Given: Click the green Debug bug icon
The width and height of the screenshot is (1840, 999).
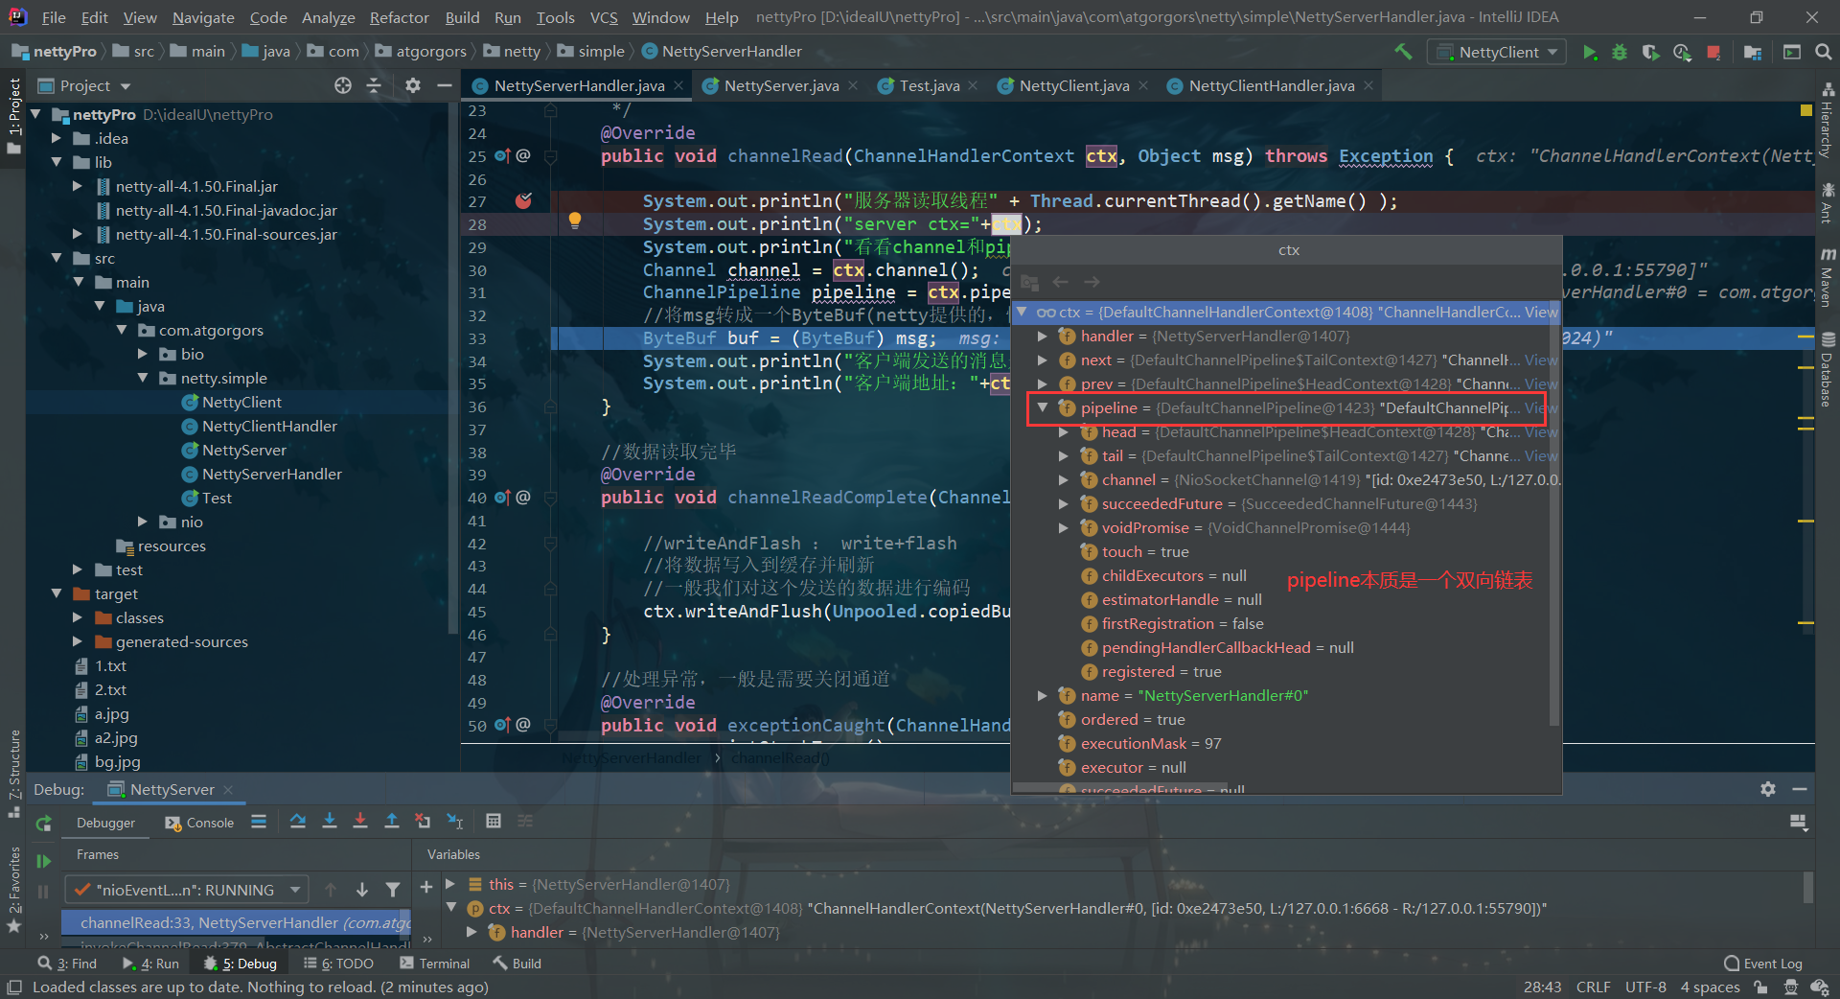Looking at the screenshot, I should pos(1620,53).
